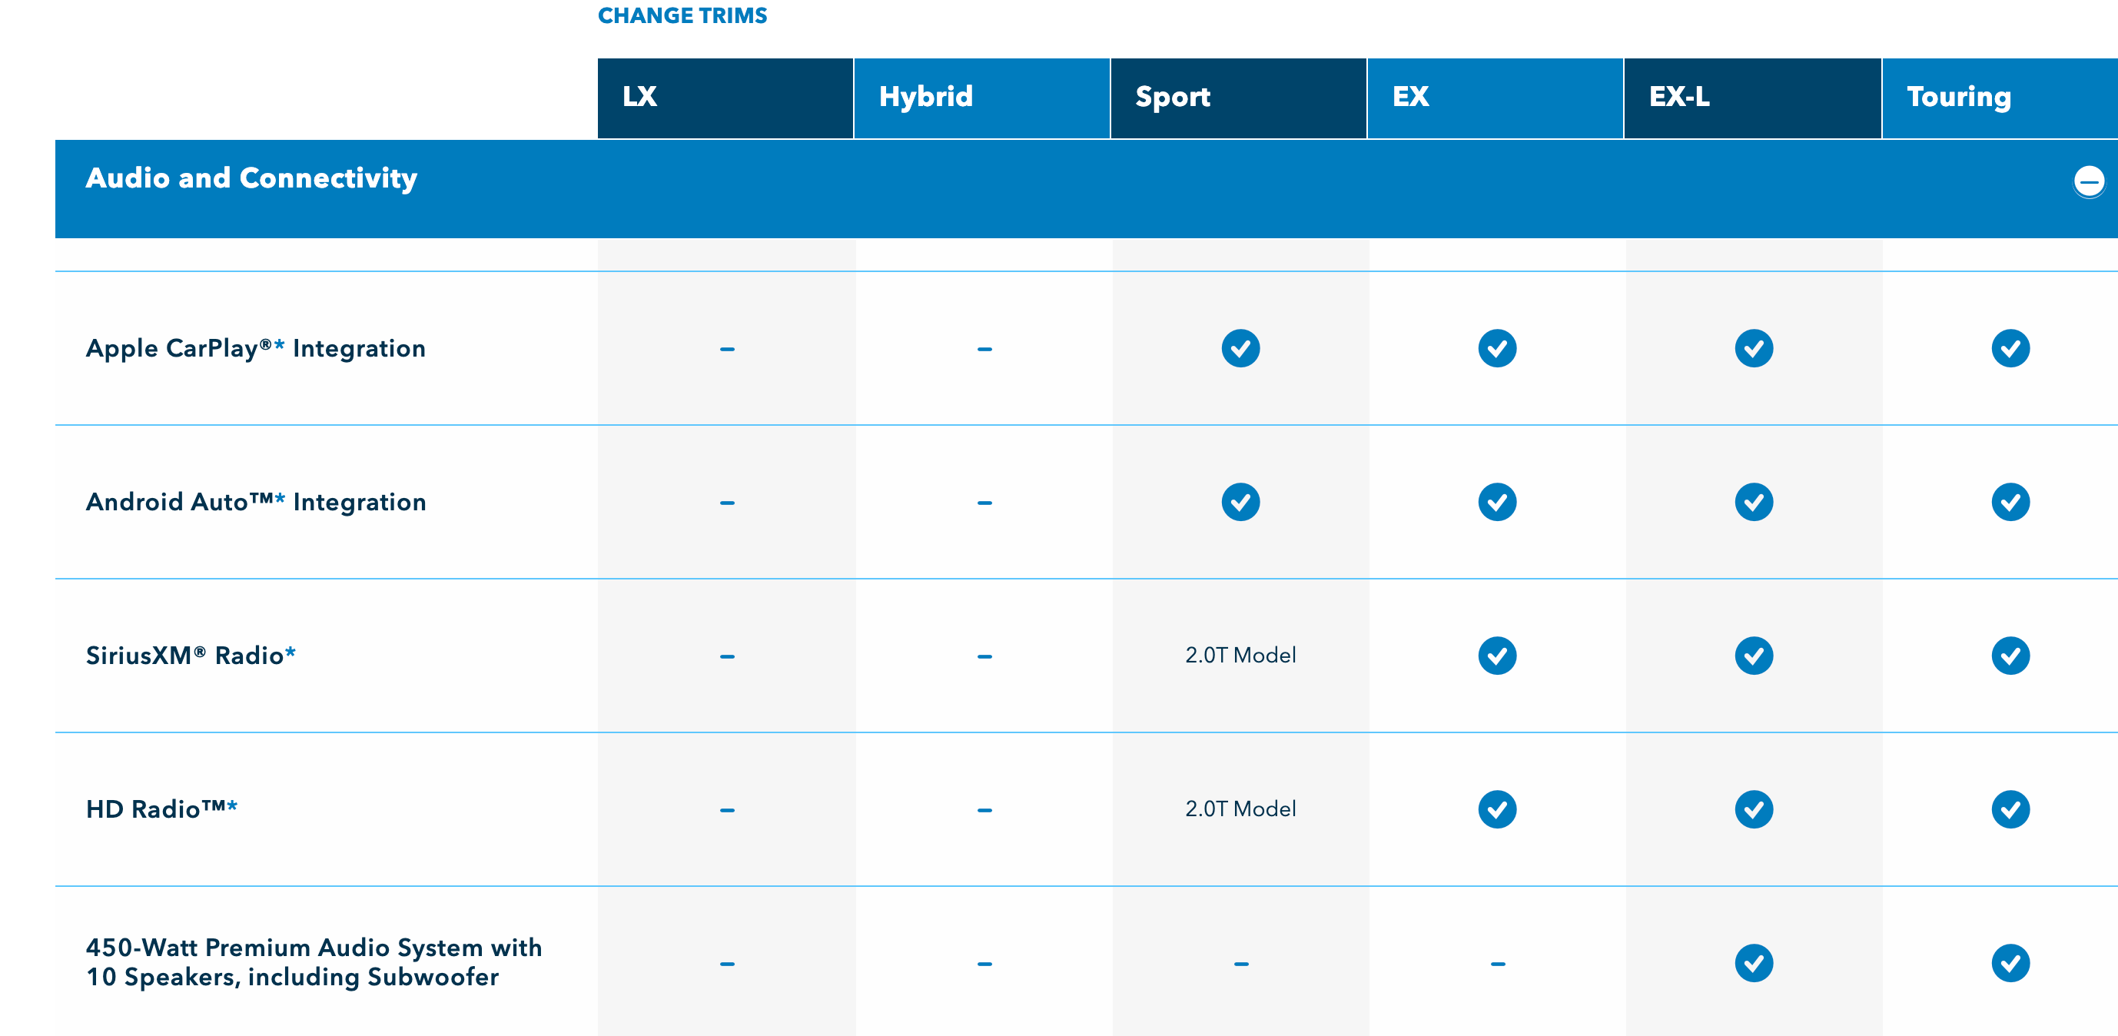The image size is (2118, 1036).
Task: Select the Hybrid trim column header
Action: pos(981,98)
